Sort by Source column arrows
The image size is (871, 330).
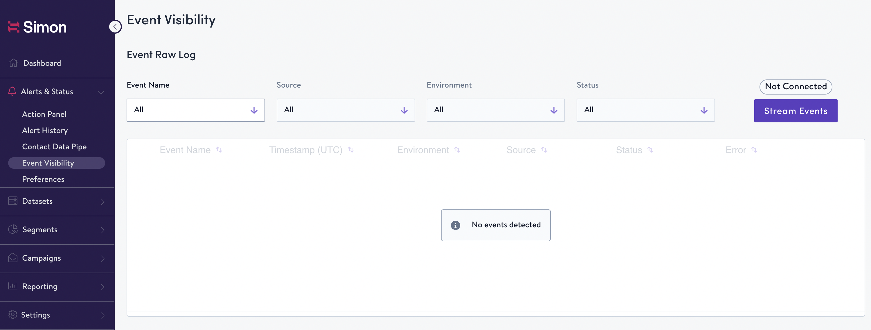click(544, 150)
